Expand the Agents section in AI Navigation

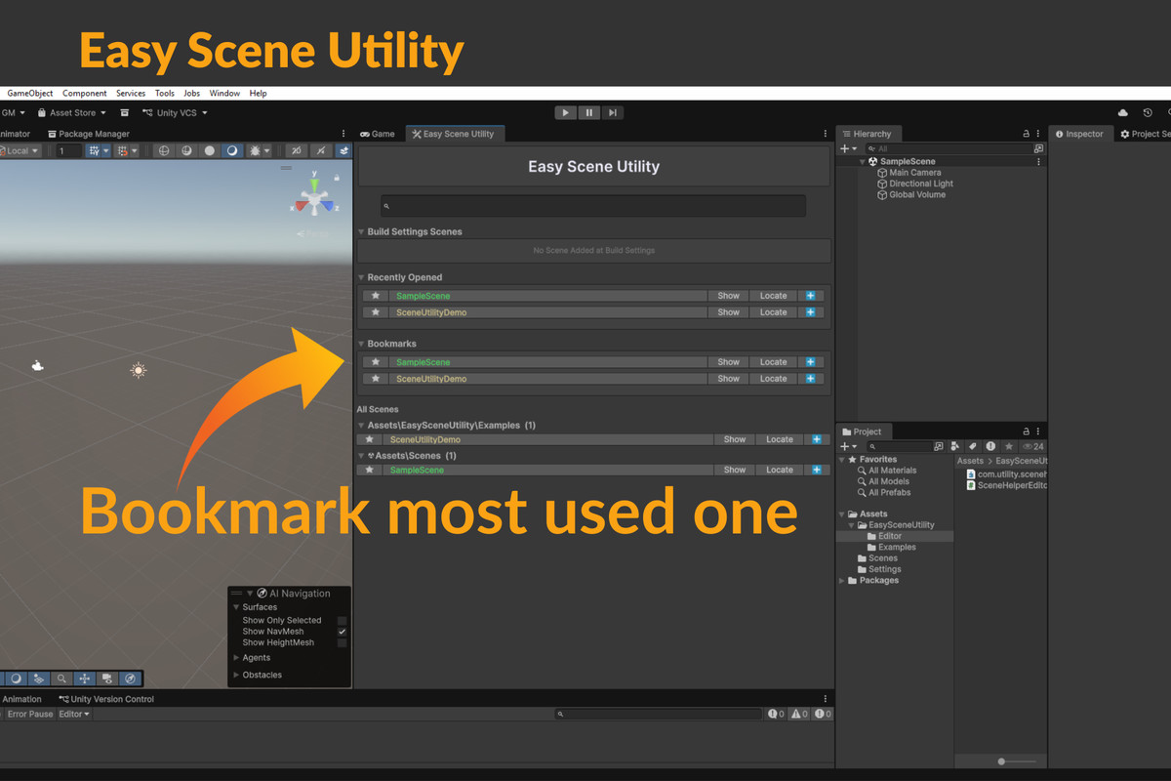236,657
